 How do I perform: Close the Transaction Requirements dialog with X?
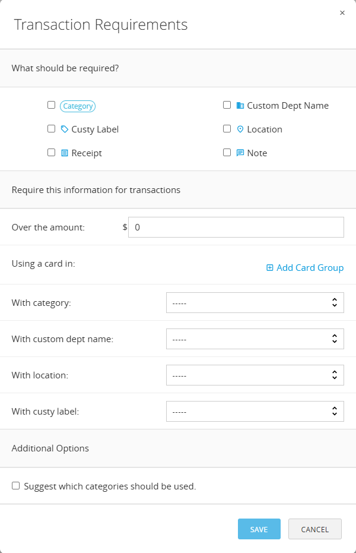[342, 13]
